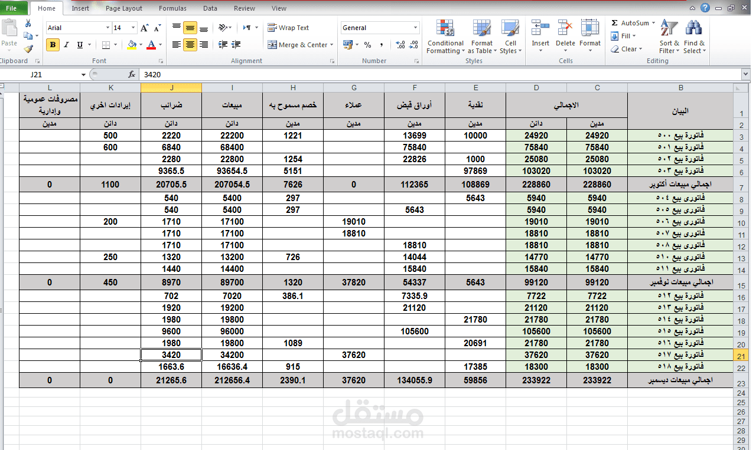Select column header J
The height and width of the screenshot is (450, 756).
tap(171, 88)
